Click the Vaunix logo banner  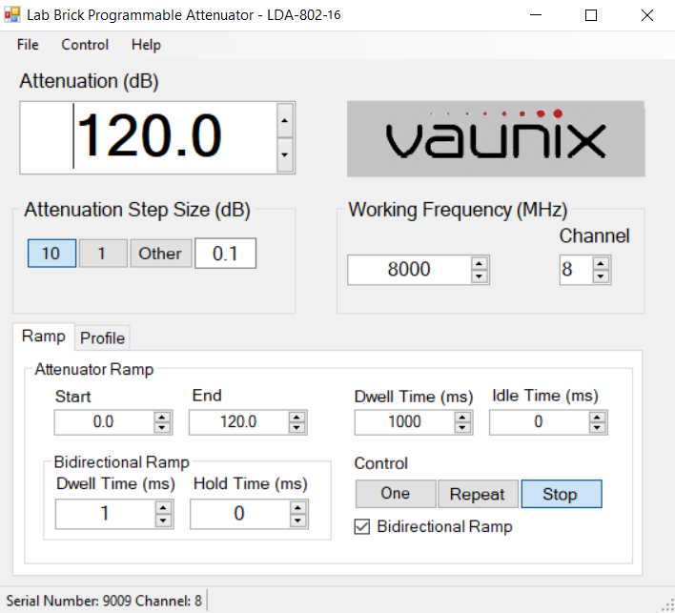click(495, 139)
